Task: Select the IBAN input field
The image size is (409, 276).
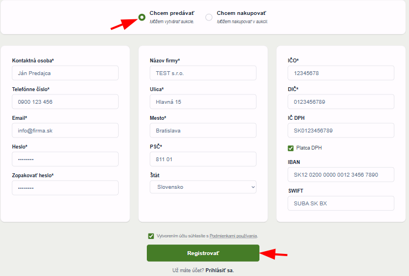Action: tap(341, 174)
